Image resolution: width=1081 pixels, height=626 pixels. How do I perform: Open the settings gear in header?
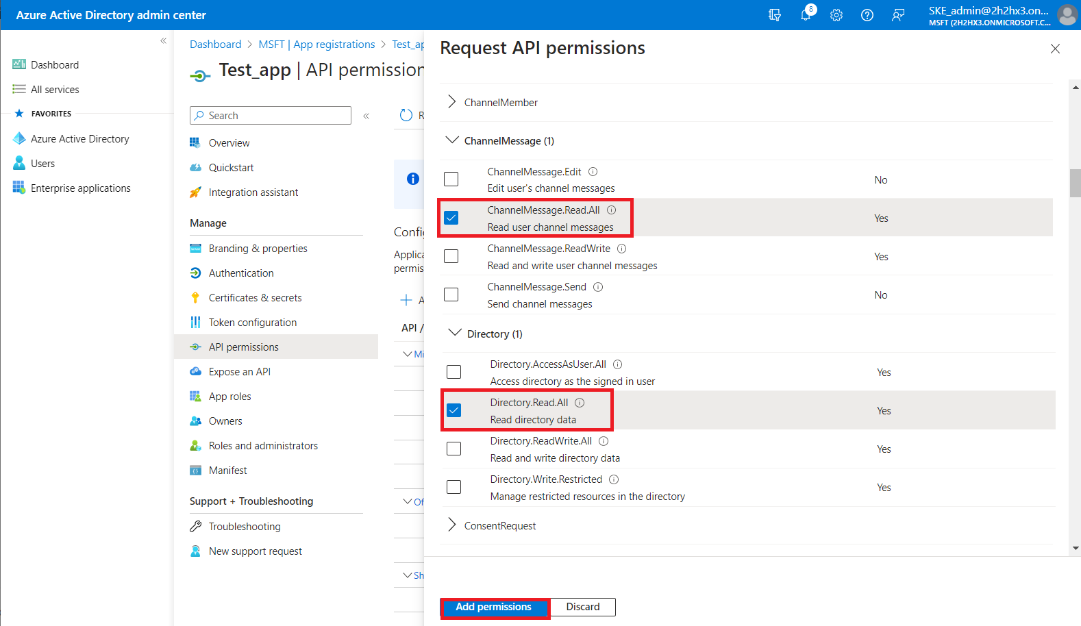[x=836, y=15]
